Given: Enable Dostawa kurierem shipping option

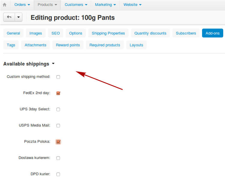Looking at the screenshot, I should (58, 158).
